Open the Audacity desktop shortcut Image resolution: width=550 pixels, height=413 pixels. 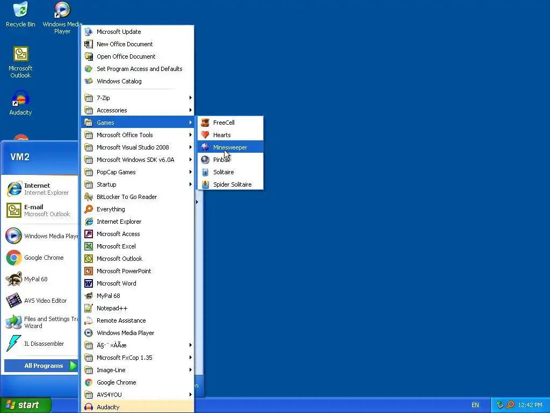pyautogui.click(x=20, y=103)
